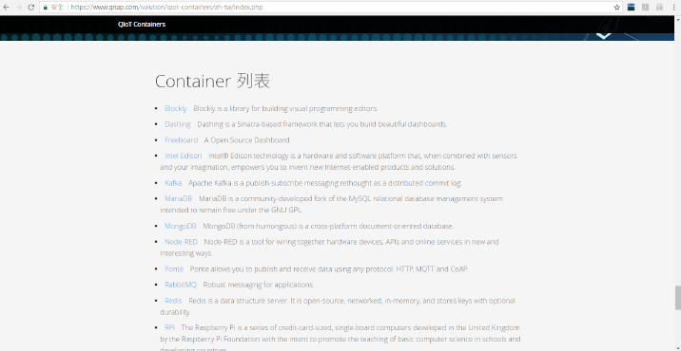Reload the page with refresh icon
The height and width of the screenshot is (351, 681).
31,7
